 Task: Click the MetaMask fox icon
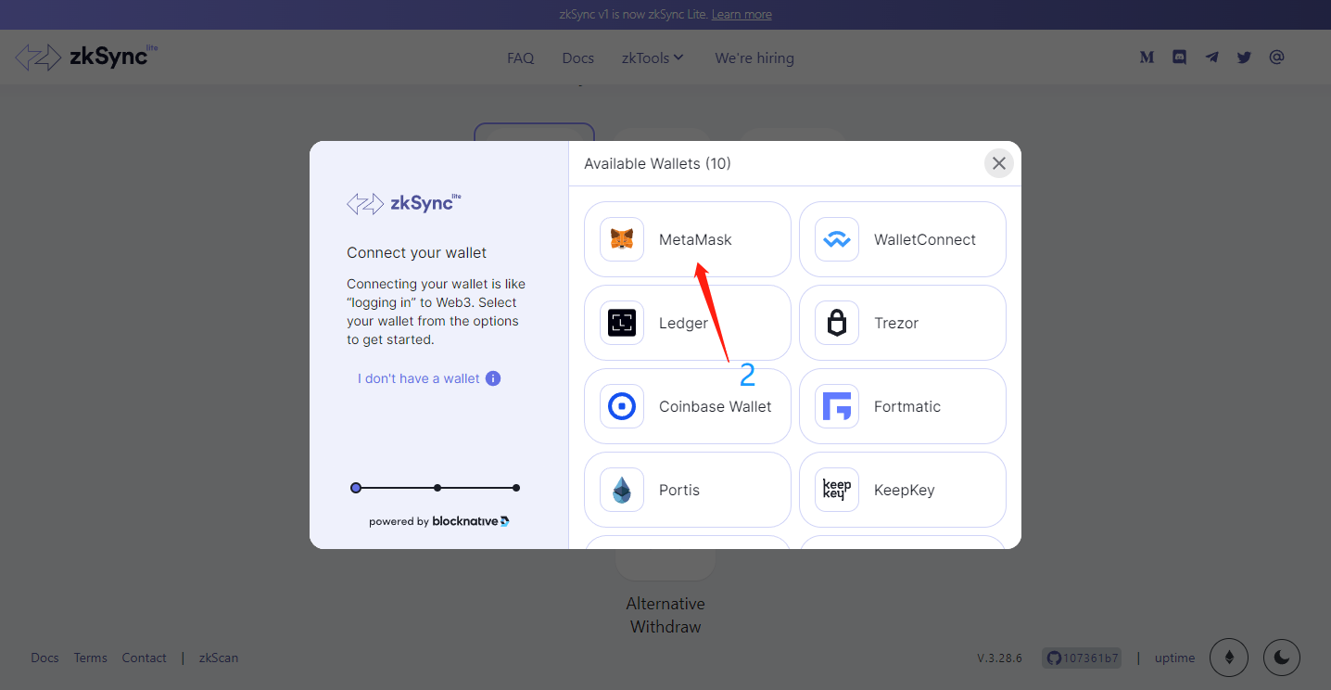(x=622, y=239)
